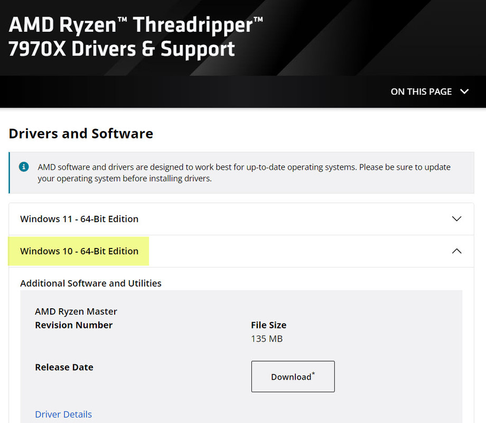
Task: Click the Windows 10 row up chevron
Action: (x=456, y=251)
